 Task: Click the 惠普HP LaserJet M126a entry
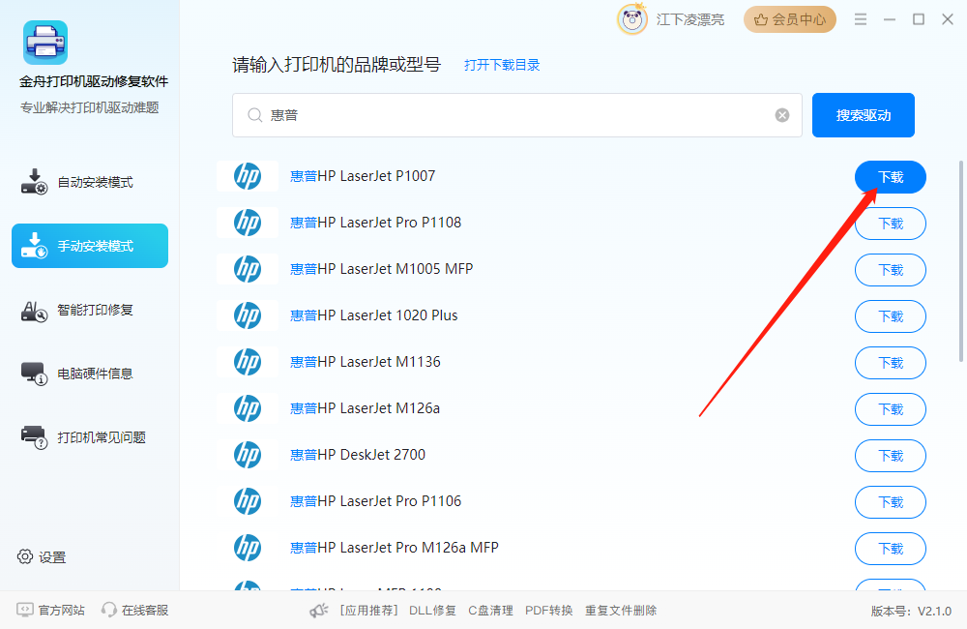366,408
